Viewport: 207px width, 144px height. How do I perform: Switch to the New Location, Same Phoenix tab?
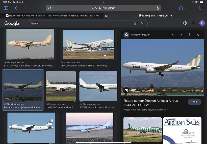coord(53,16)
